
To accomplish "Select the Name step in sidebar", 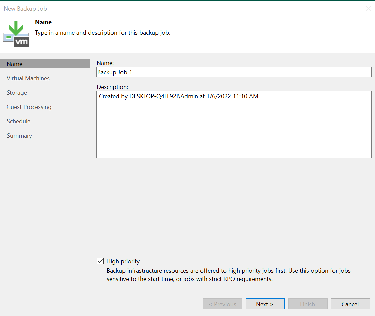I will coord(15,64).
